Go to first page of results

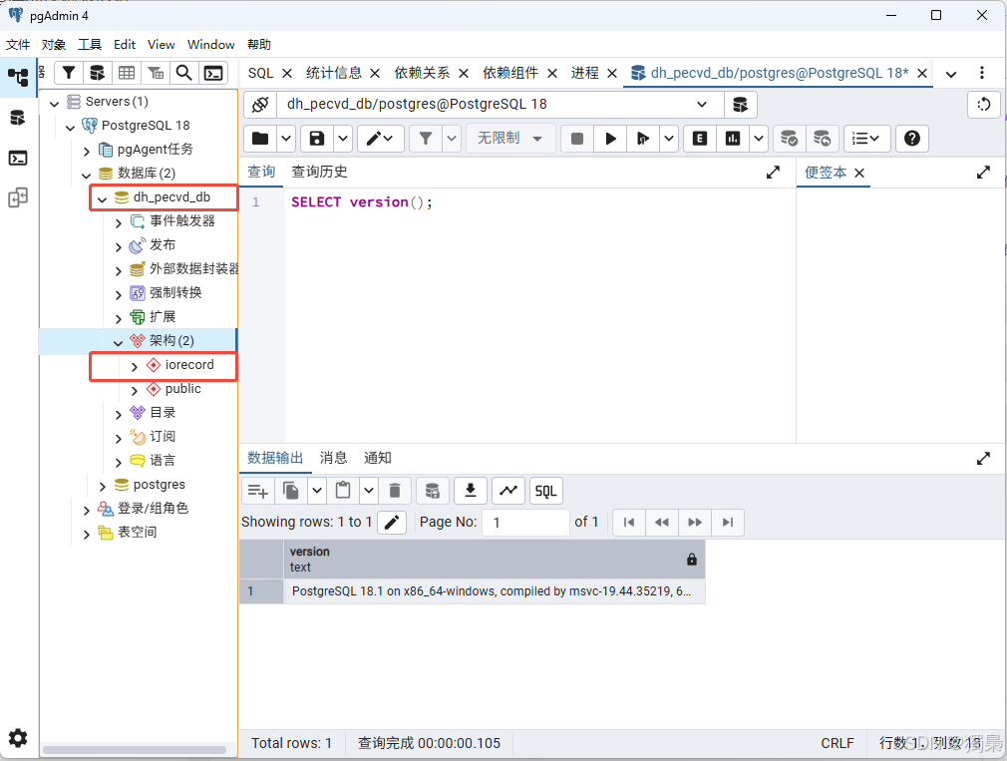629,522
